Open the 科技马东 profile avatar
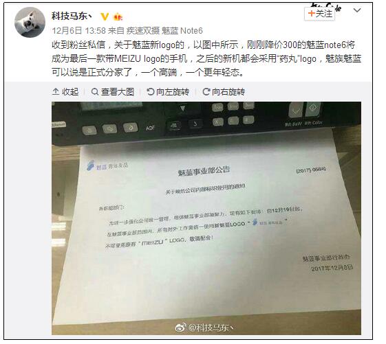This screenshot has height=344, width=386. point(30,22)
